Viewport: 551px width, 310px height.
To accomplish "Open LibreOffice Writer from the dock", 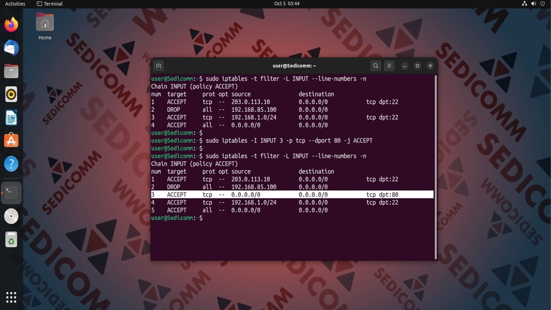I will coord(11,118).
